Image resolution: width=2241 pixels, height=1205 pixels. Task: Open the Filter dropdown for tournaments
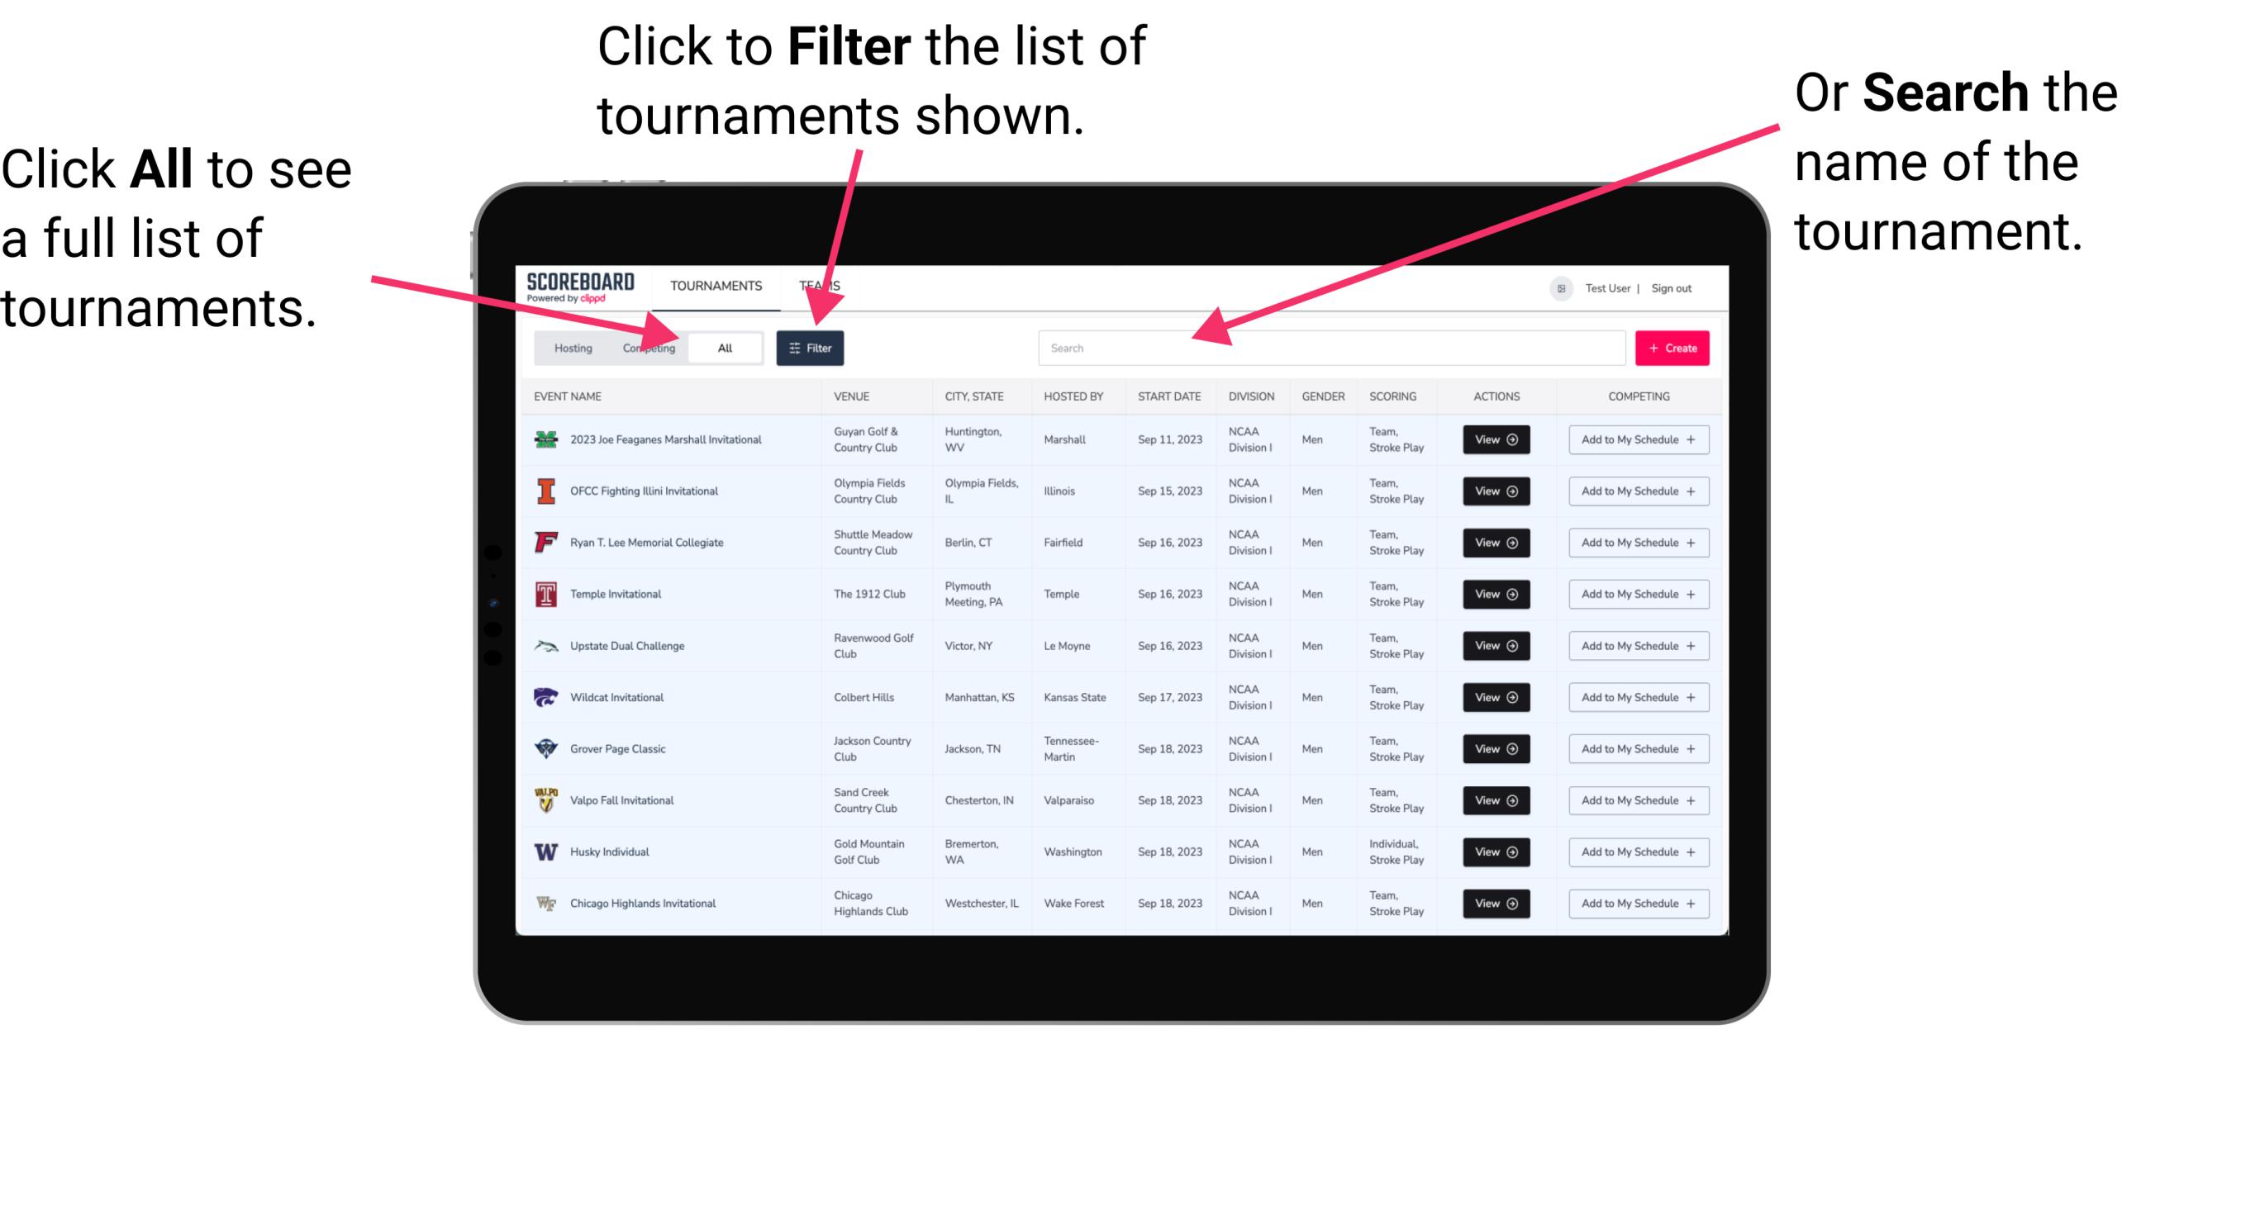coord(811,347)
